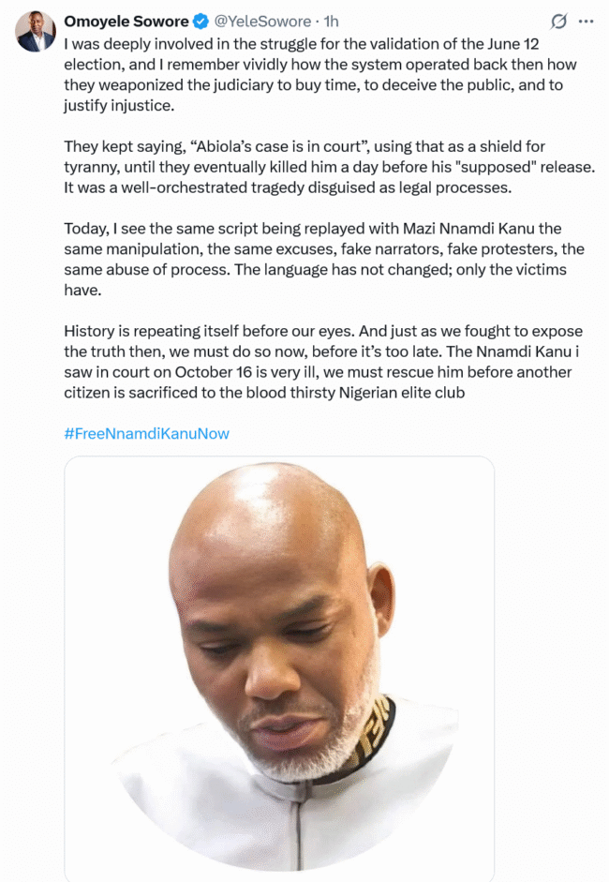Click the paragraph starting 'Today, I see'
Screen dimensions: 609x882
(324, 260)
